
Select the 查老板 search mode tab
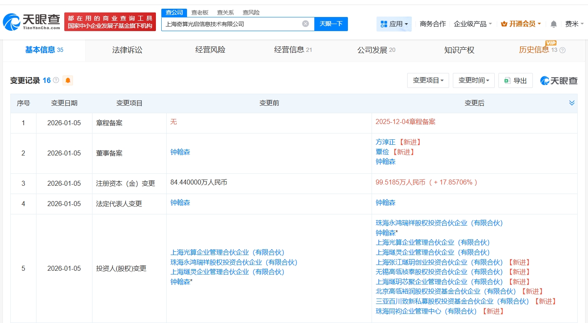(x=200, y=12)
